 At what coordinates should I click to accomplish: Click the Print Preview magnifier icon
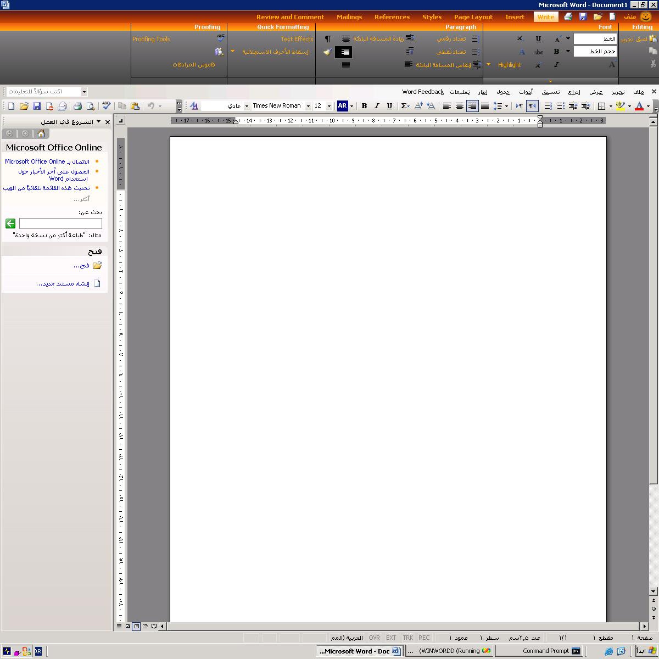[90, 106]
